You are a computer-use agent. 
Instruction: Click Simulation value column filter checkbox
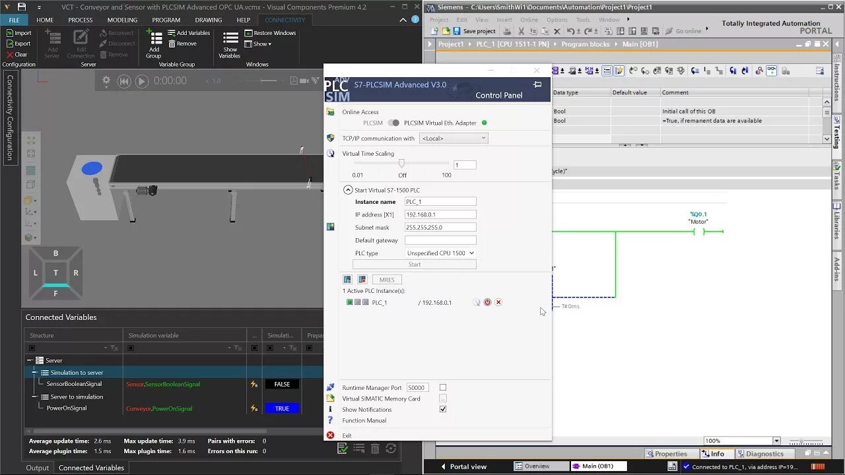(269, 348)
